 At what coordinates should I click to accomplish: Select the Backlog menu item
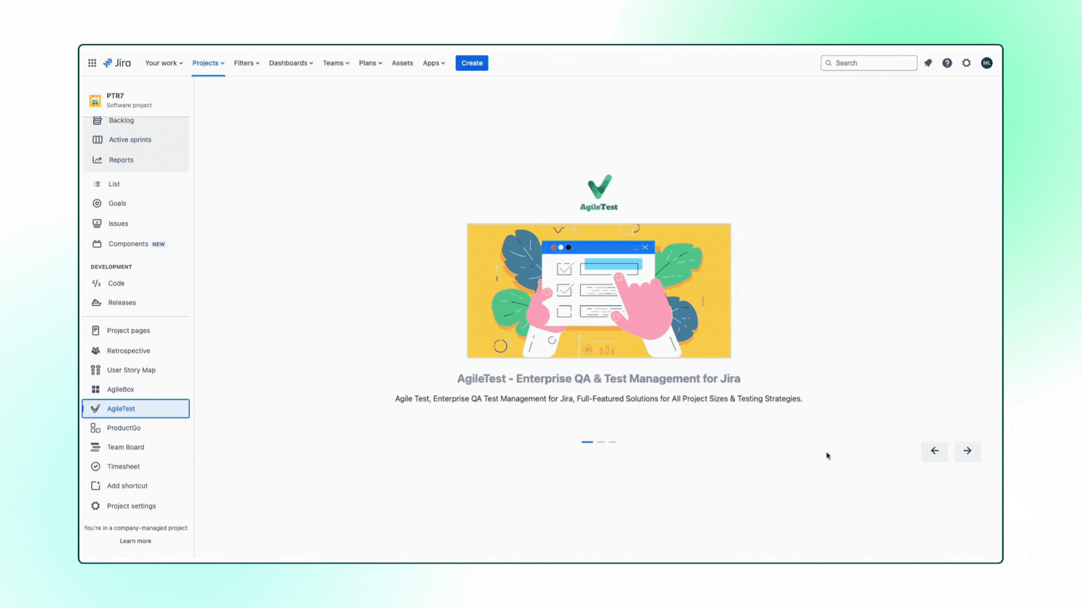click(x=121, y=120)
